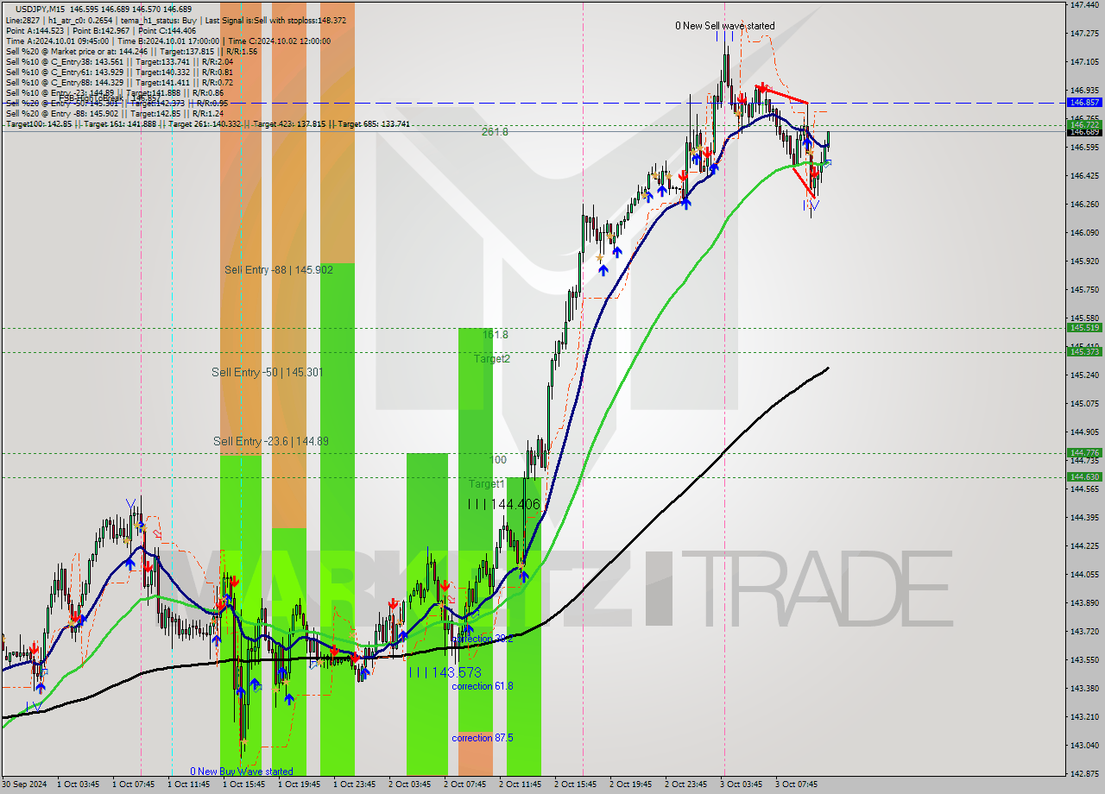Click the '0 New Sell wave started' label
The height and width of the screenshot is (794, 1105).
tap(724, 26)
